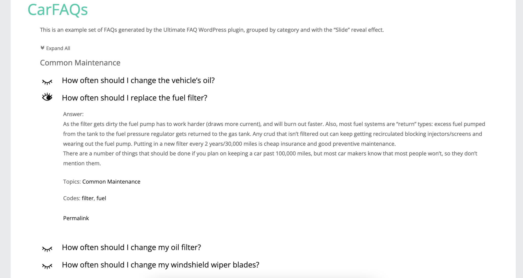Open the CarFAQs page title link
Screen dimensions: 523x278
click(x=58, y=10)
